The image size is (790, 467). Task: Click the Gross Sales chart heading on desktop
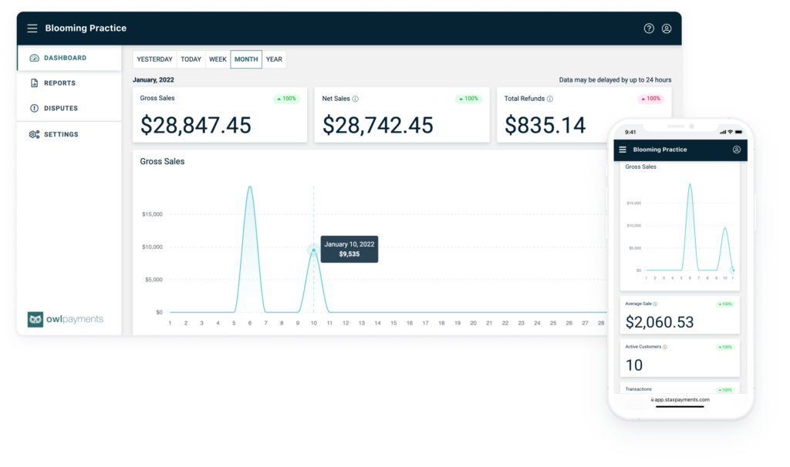click(162, 162)
